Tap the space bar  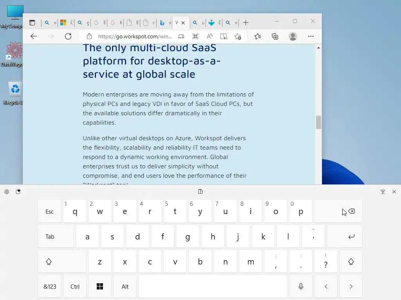[x=213, y=286]
